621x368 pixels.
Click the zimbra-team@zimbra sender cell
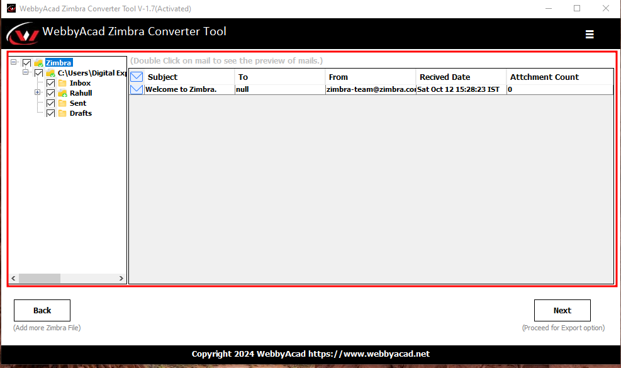tap(371, 89)
